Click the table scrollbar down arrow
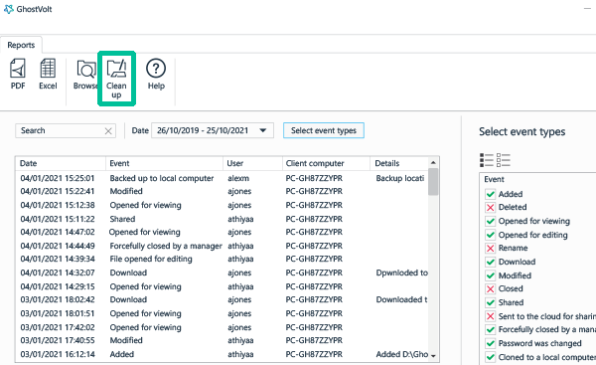Screen dimensions: 596x365 [x=433, y=356]
